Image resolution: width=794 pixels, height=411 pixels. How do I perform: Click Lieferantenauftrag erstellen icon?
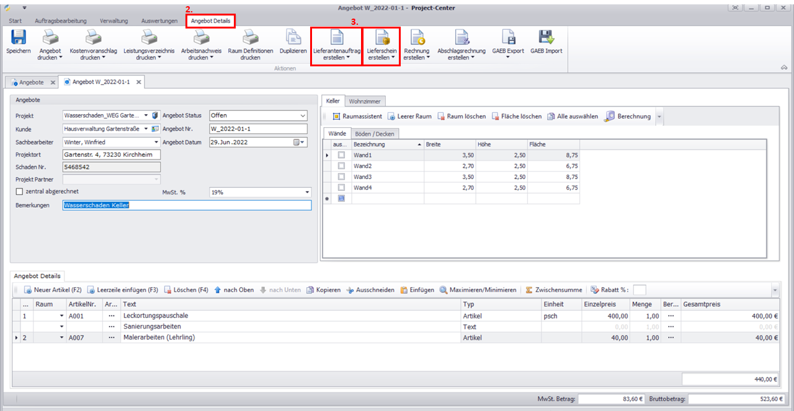(x=336, y=38)
